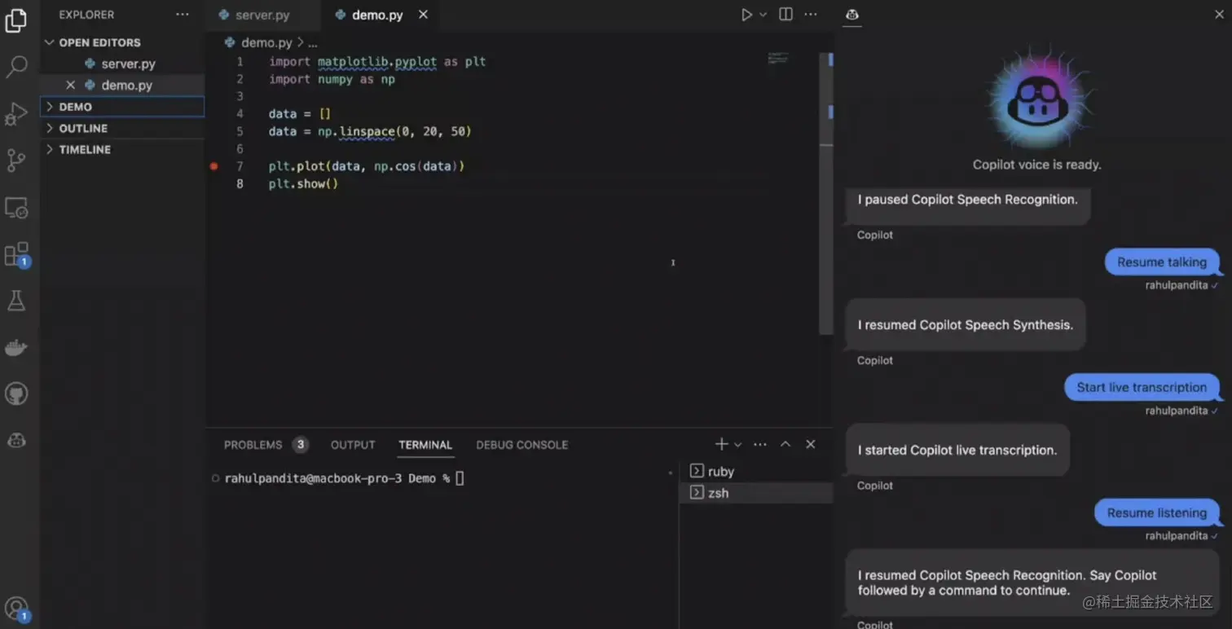Select the ruby terminal session
The width and height of the screenshot is (1232, 629).
755,472
